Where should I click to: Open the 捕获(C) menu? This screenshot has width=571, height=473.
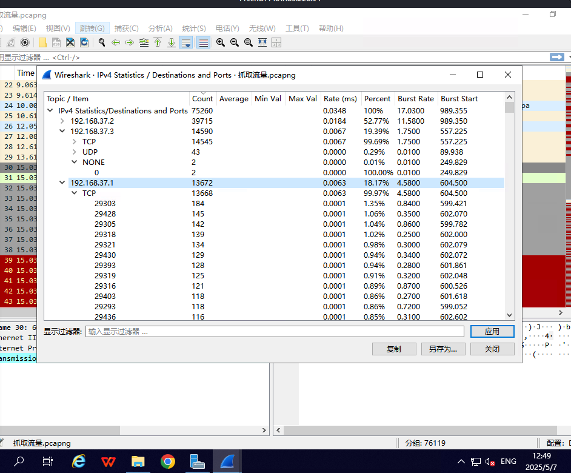tap(126, 28)
